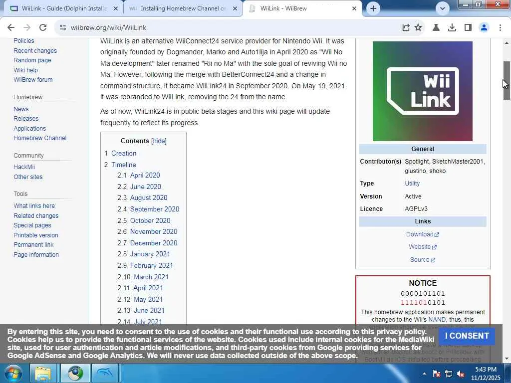Open Page information link
Screen dimensions: 511x383
(36, 255)
